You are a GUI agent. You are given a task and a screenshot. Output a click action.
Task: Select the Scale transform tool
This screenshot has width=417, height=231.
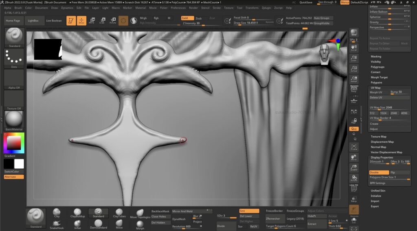102,20
